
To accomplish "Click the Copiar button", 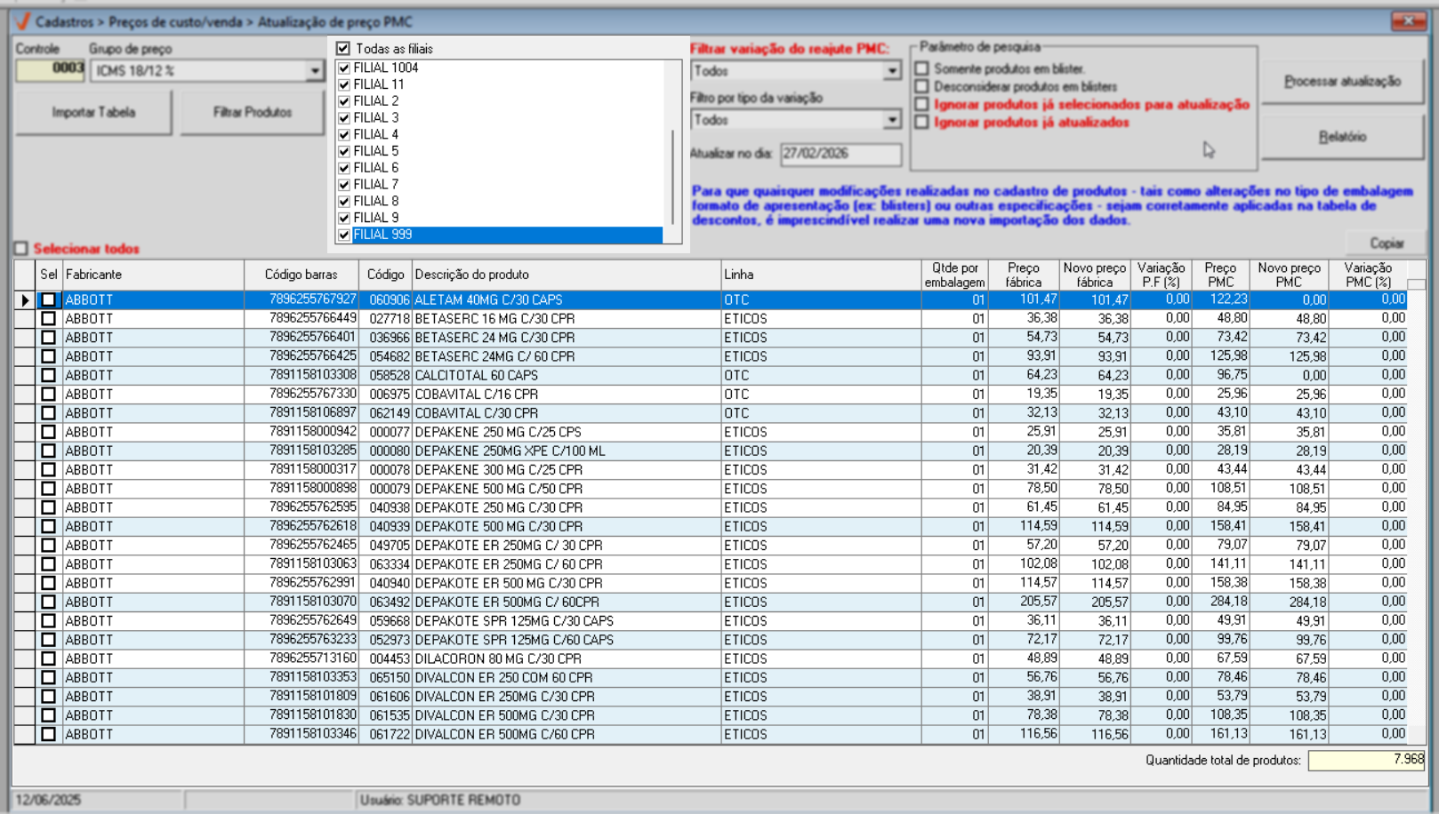I will 1386,243.
